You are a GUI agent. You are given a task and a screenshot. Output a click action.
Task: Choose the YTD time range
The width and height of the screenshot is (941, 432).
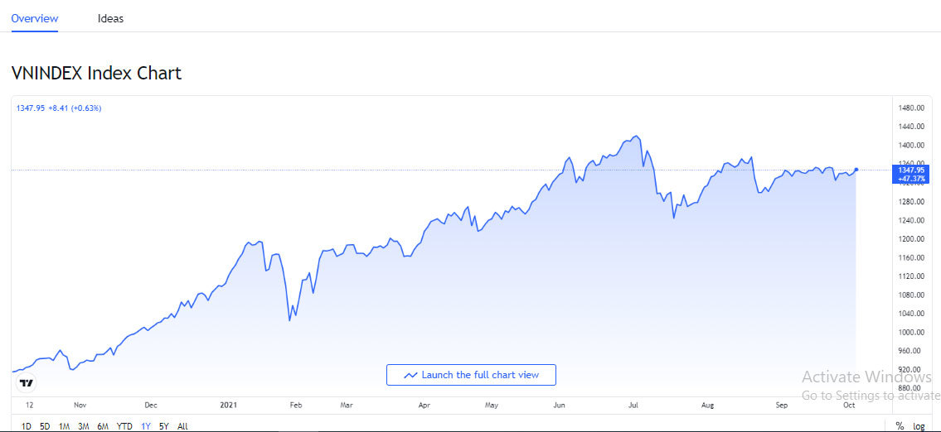[x=124, y=426]
